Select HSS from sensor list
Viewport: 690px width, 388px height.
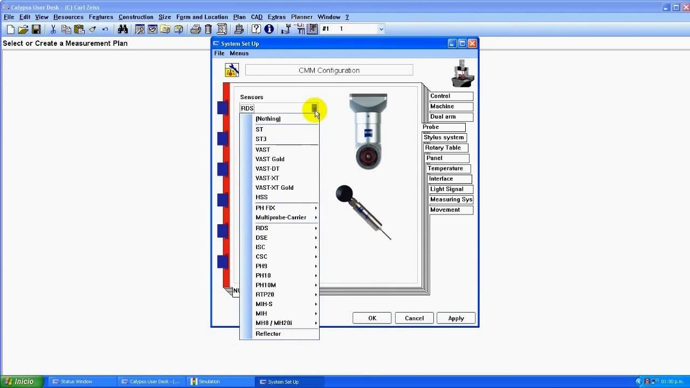tap(286, 197)
